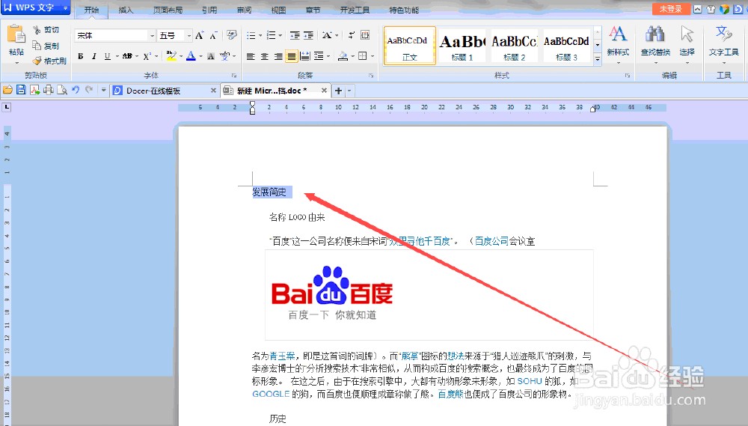Open the 审阅 ribbon tab
748x426 pixels.
pyautogui.click(x=244, y=10)
